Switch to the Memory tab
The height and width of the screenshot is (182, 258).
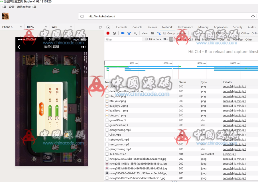203,27
